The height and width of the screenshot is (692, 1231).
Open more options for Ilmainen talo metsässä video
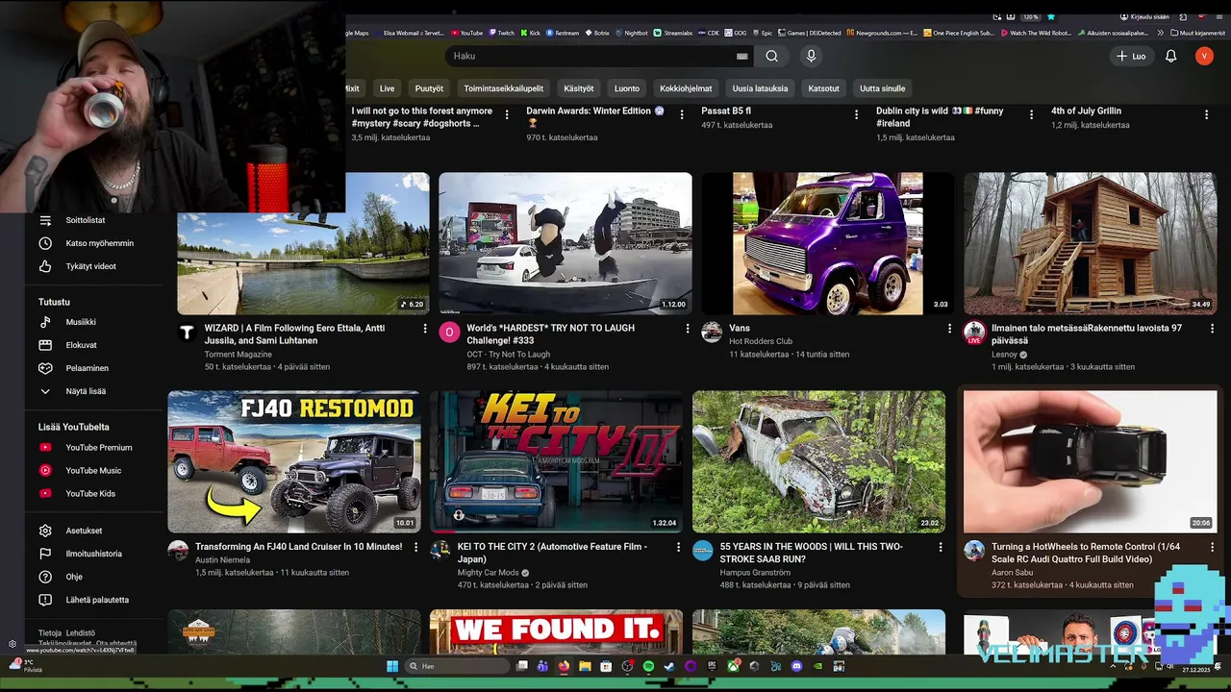pos(1212,329)
